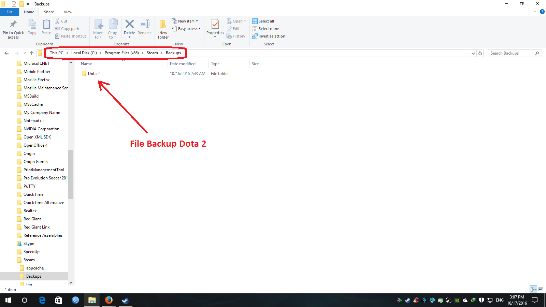
Task: Select Mozilla Firefox in navigation tree
Action: [x=33, y=80]
